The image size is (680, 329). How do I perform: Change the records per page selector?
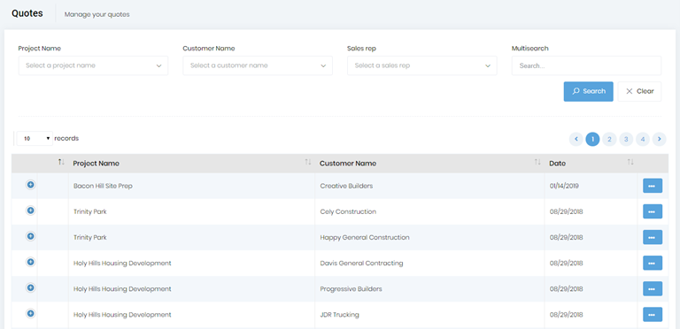click(35, 139)
